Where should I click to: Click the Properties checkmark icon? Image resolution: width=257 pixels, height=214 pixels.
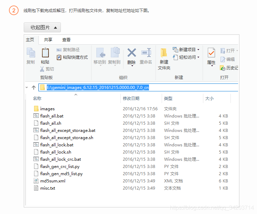(x=211, y=53)
